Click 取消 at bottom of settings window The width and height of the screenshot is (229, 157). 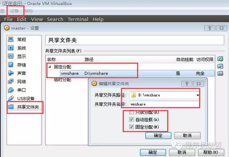182,152
